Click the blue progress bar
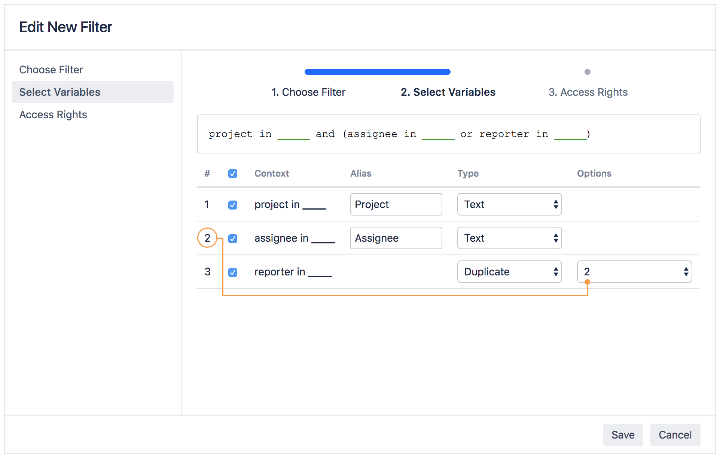 coord(377,72)
